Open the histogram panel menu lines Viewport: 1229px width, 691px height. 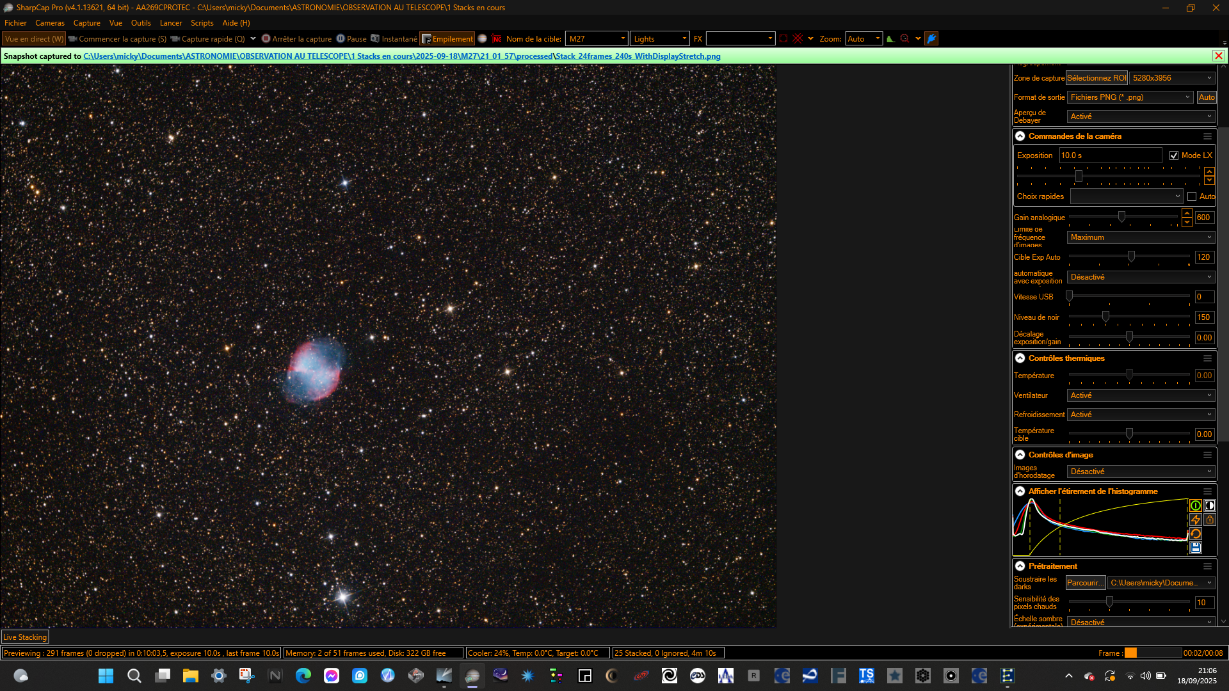1207,491
